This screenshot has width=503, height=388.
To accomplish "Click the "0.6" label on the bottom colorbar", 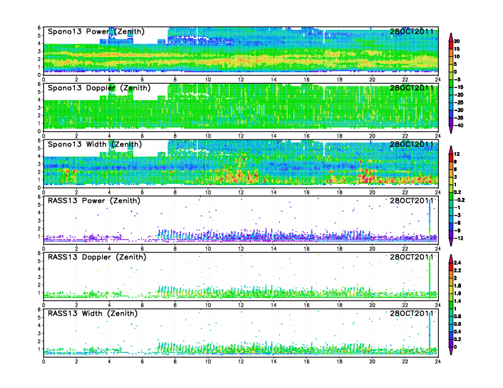I will pyautogui.click(x=457, y=324).
